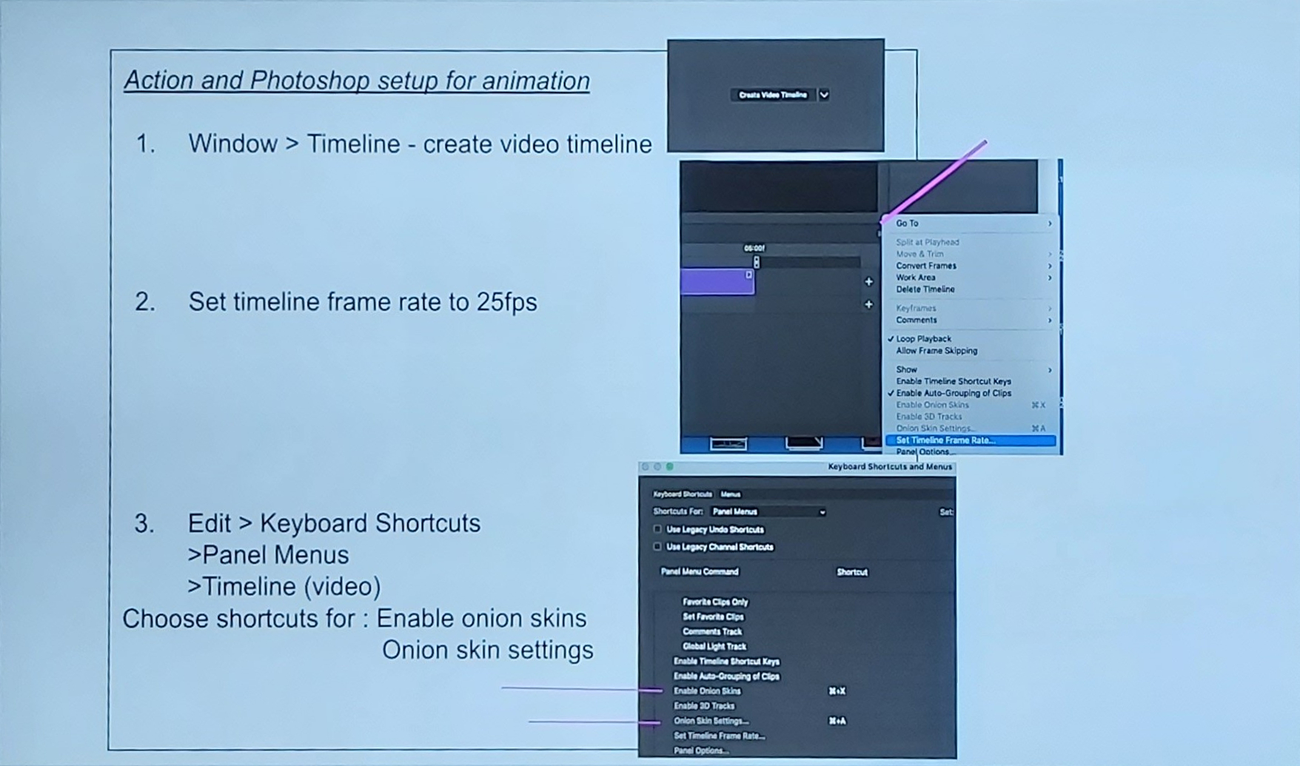The width and height of the screenshot is (1300, 766).
Task: Select the purple clip in the timeline
Action: (x=717, y=282)
